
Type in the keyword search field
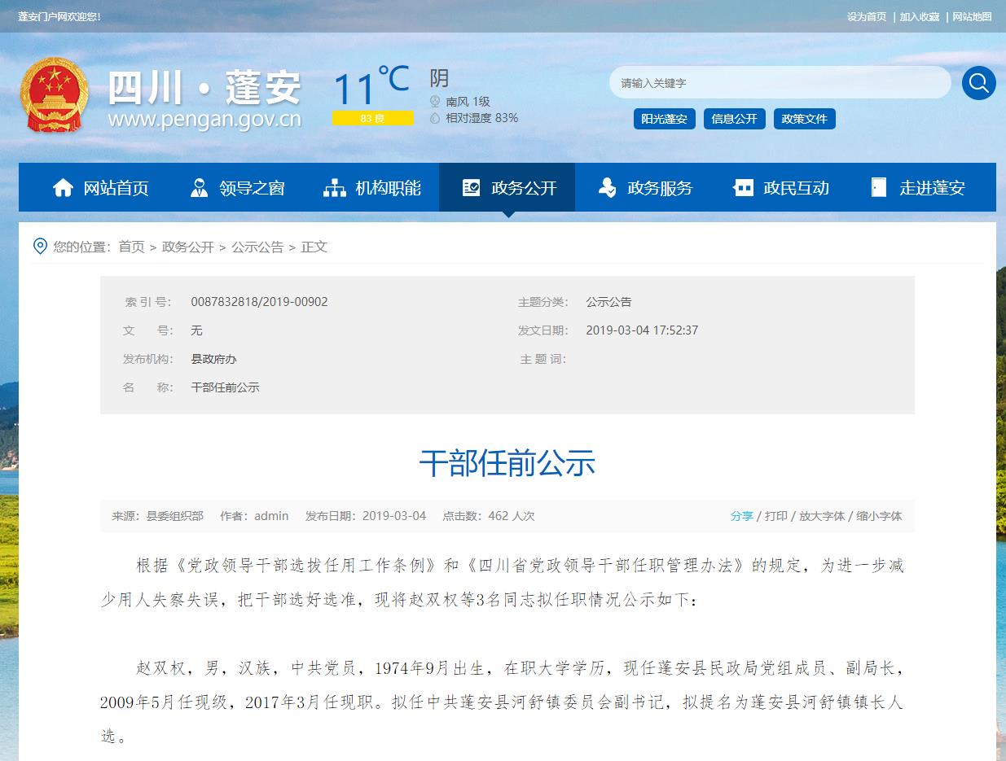click(778, 83)
